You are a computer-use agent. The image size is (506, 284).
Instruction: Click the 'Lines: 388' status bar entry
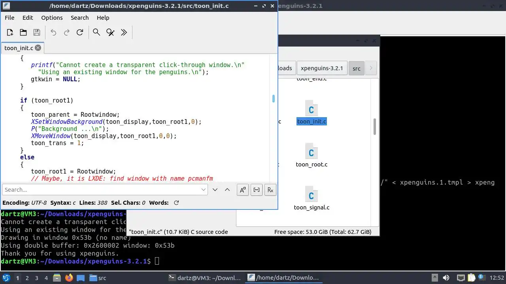tap(93, 203)
